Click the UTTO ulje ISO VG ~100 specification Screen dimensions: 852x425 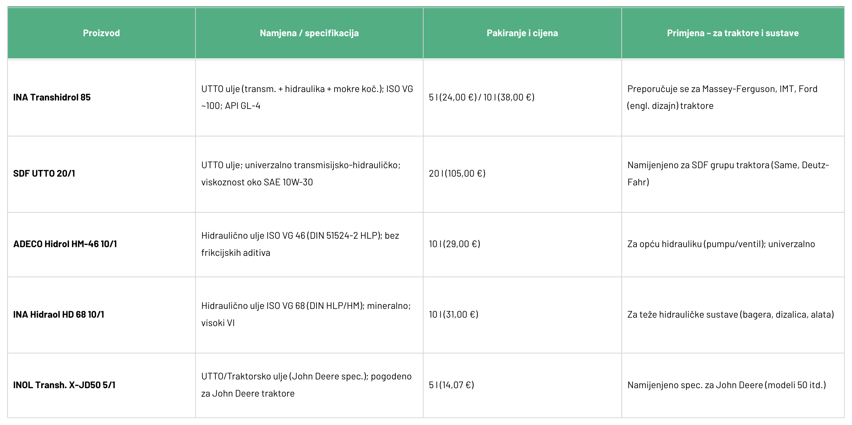[307, 97]
